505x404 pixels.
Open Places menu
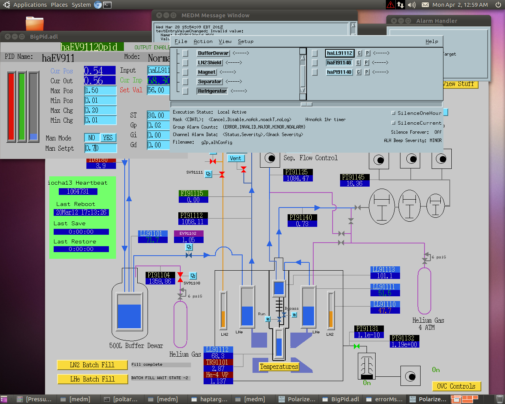point(59,5)
